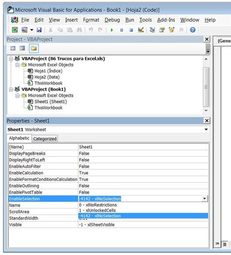Screen dimensions: 231x255
Task: Toggle Design Mode icon
Action: click(141, 30)
